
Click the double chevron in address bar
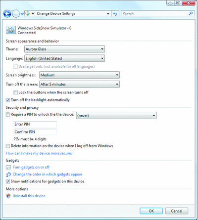(x=33, y=14)
